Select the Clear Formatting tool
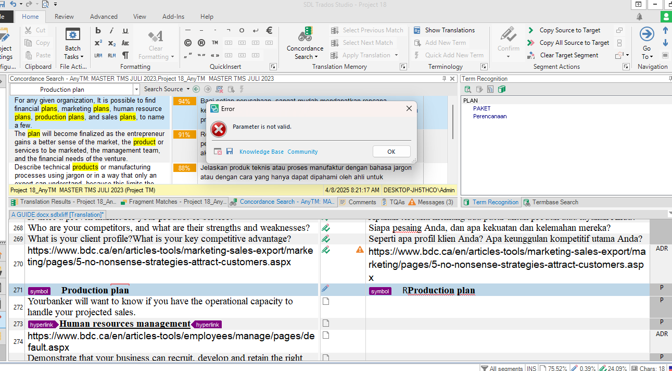Screen dimensions: 672x371 156,42
